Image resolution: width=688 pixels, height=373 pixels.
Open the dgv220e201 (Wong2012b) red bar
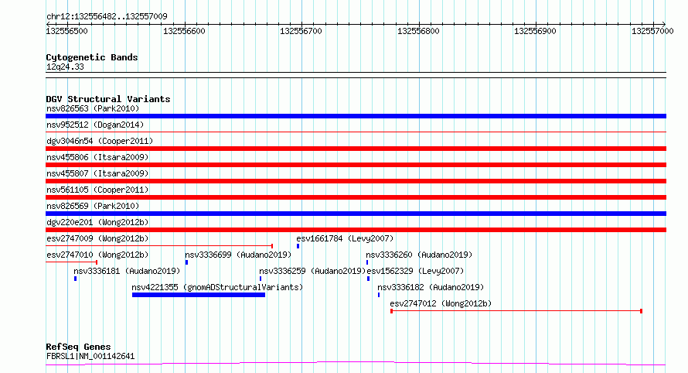[356, 230]
